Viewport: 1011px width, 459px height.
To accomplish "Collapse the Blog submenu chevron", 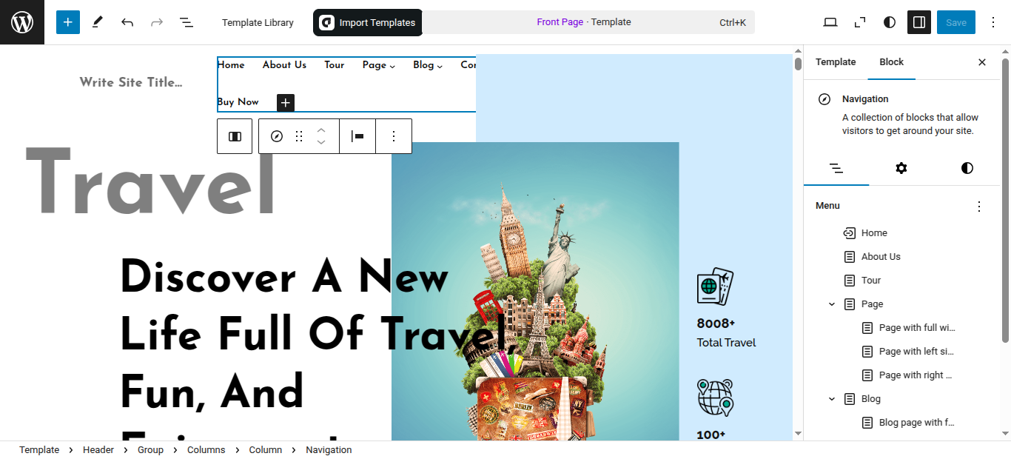I will 832,399.
